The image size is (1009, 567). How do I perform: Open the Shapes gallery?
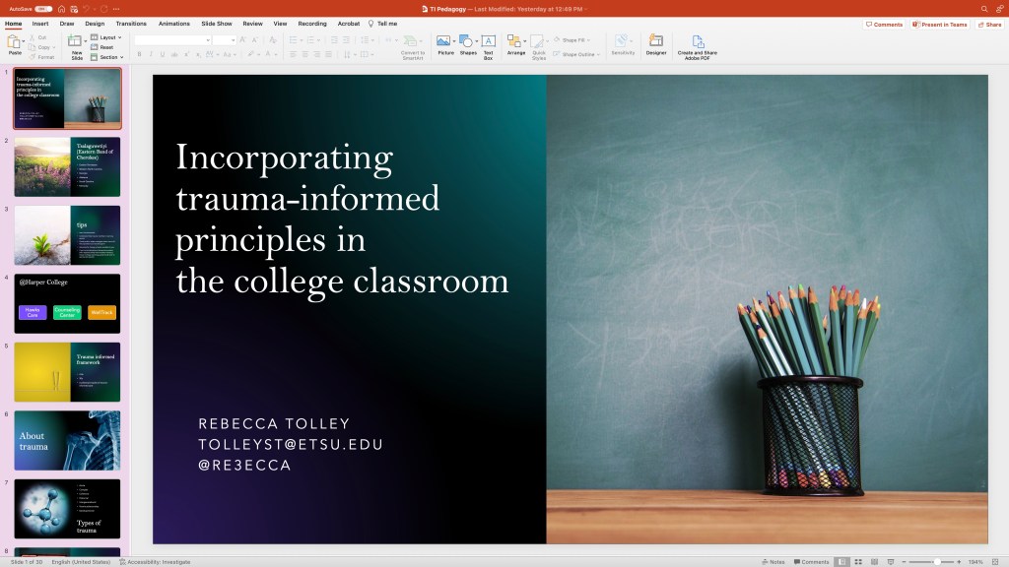click(468, 44)
